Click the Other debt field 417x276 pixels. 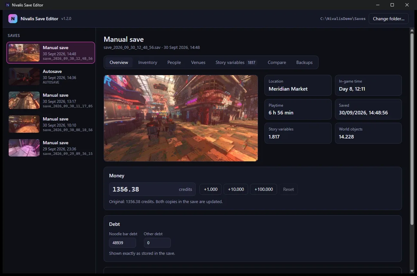157,243
